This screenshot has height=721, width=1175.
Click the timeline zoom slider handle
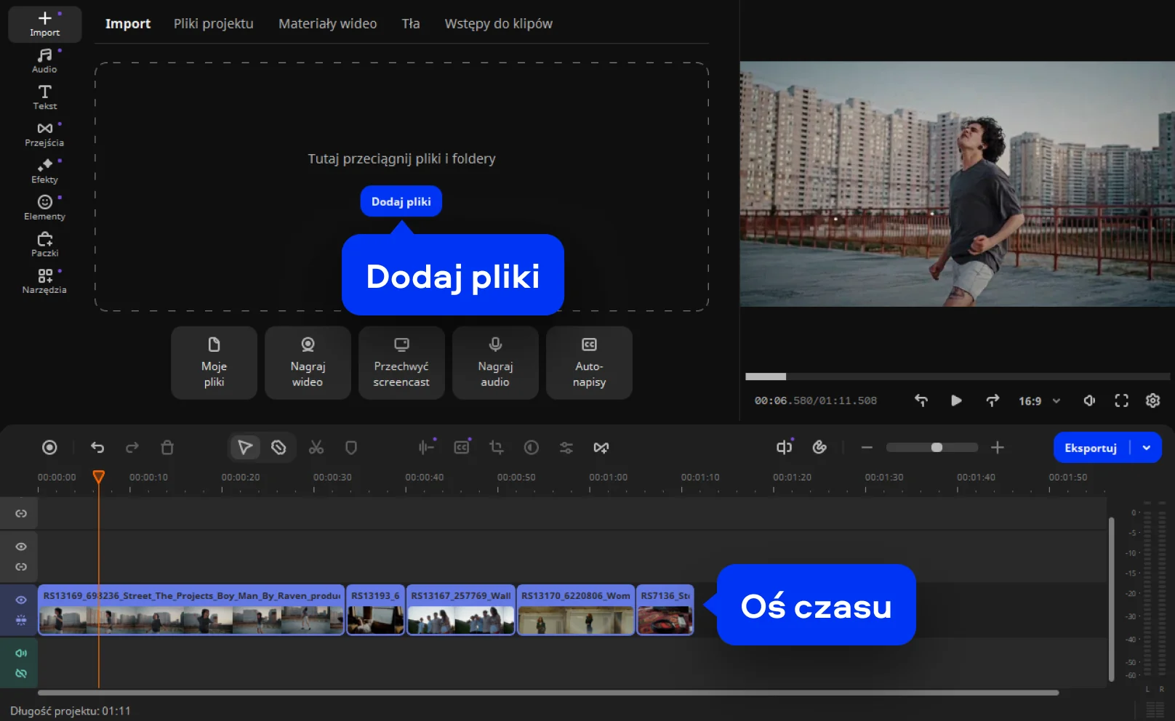tap(937, 448)
